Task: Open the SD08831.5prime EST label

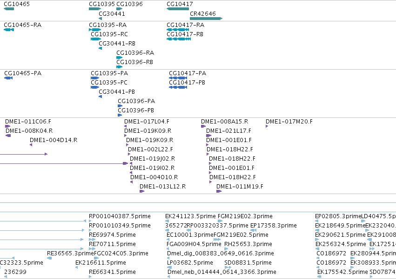Action: [248, 263]
